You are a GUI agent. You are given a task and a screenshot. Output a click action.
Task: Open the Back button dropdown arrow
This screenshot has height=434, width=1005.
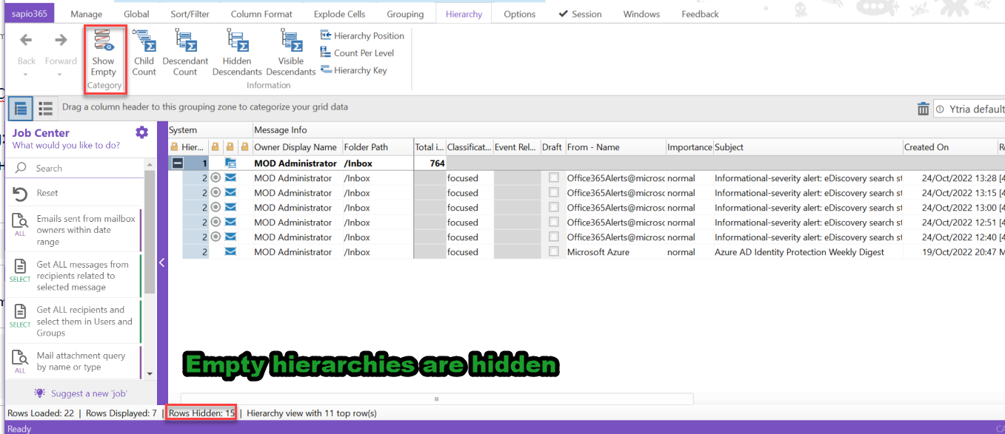pyautogui.click(x=26, y=75)
